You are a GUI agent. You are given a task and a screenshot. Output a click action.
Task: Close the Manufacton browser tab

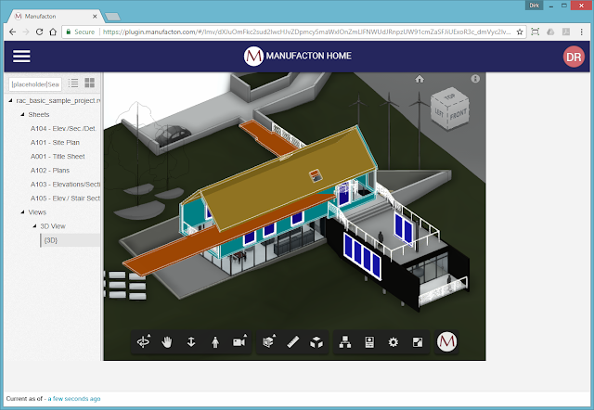95,17
